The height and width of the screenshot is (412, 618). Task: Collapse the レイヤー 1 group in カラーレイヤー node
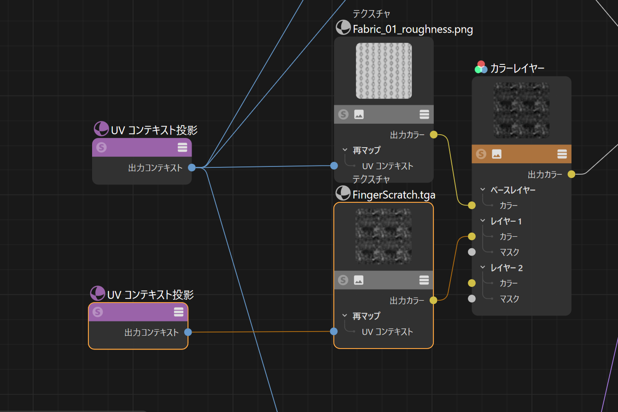(x=482, y=221)
